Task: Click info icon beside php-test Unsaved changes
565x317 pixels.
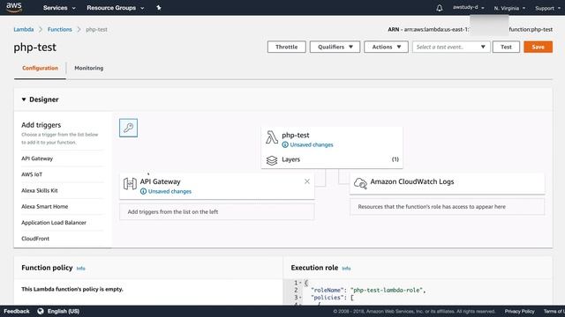Action: (285, 144)
